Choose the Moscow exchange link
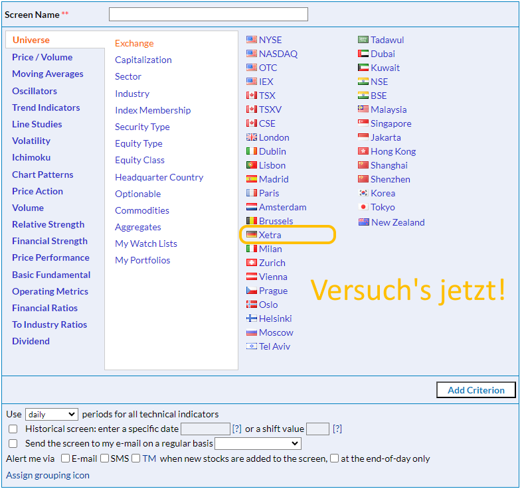 pyautogui.click(x=276, y=332)
